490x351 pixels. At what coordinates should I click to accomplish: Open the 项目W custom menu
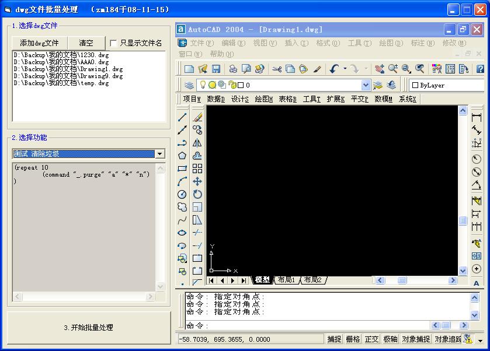pos(192,99)
